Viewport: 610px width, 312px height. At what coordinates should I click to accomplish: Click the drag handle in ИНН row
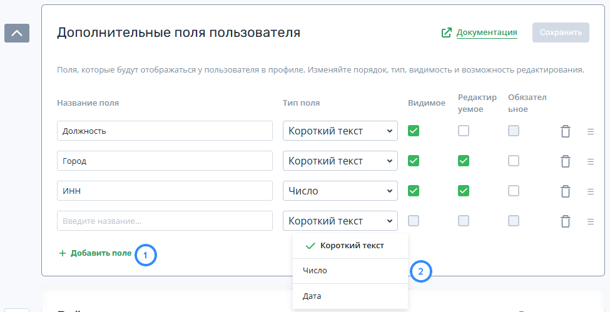tap(590, 191)
